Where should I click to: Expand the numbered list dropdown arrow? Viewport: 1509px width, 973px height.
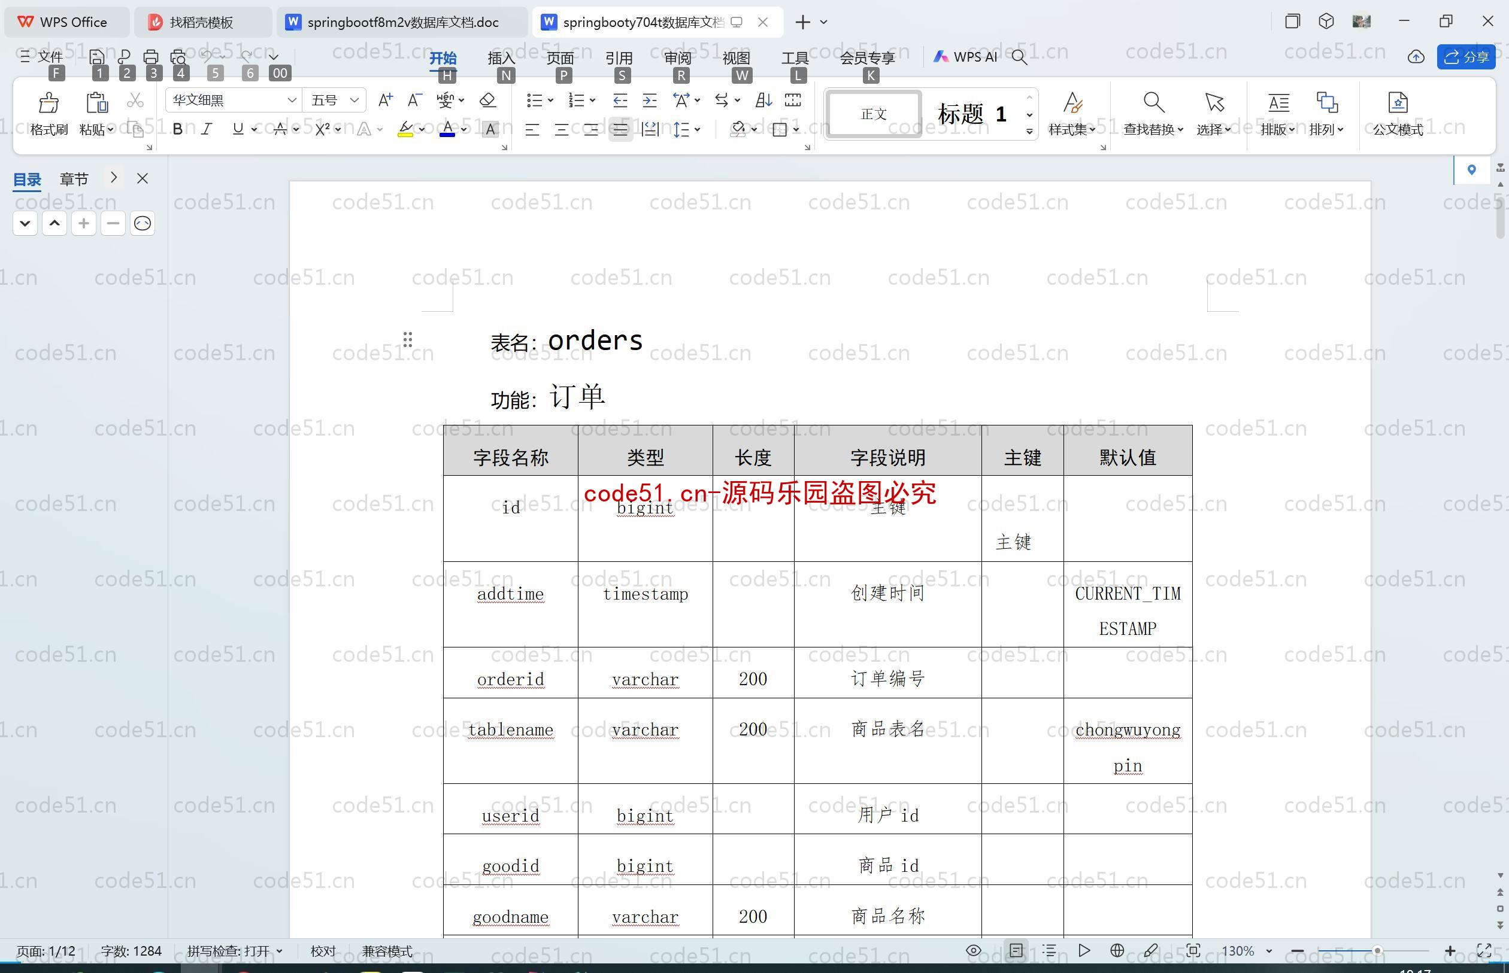(592, 101)
